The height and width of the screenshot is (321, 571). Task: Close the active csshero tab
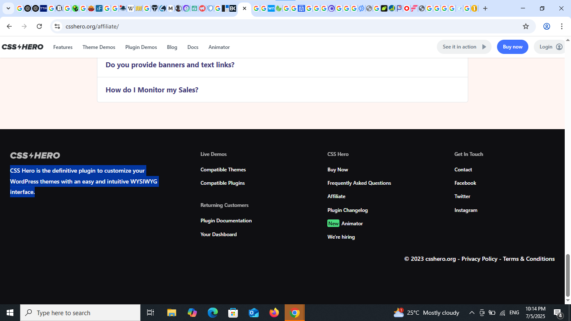tap(245, 8)
